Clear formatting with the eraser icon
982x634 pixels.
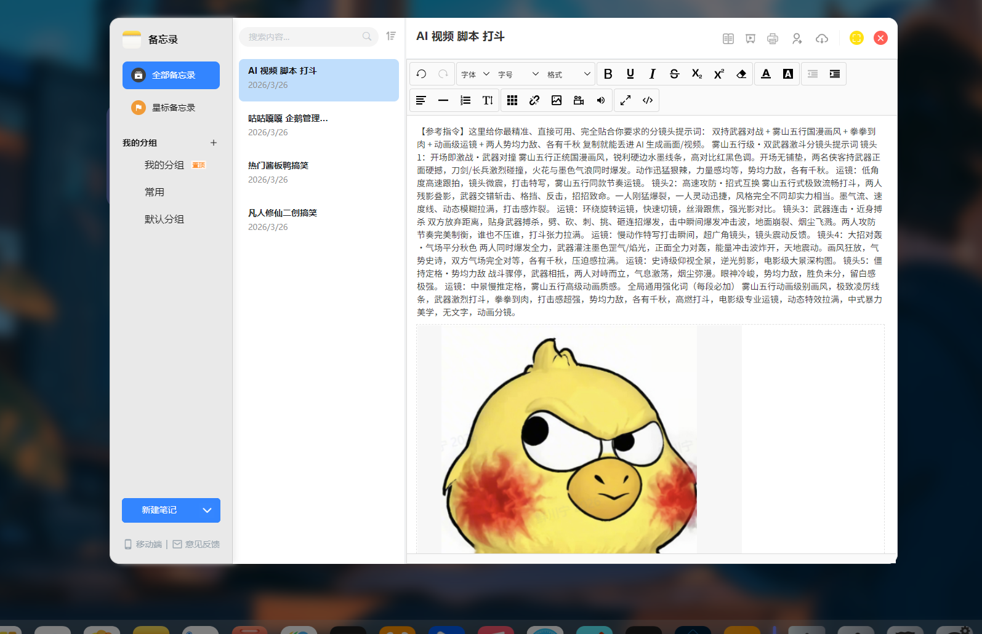click(x=741, y=74)
